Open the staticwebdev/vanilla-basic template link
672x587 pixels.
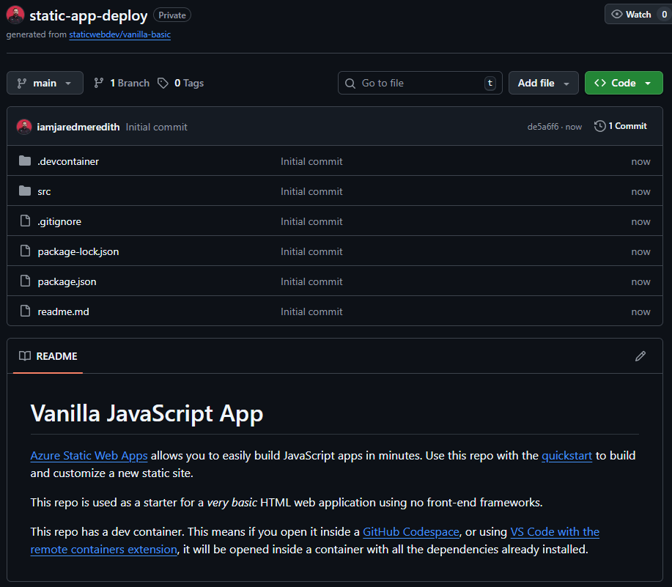click(x=120, y=34)
